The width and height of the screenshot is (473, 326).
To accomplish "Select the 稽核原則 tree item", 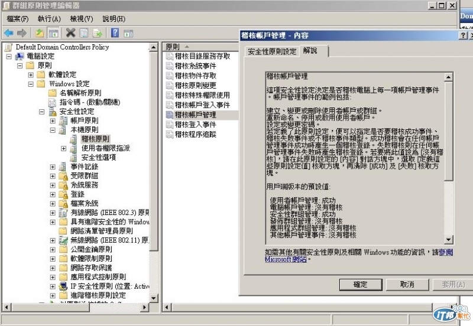I will 95,139.
